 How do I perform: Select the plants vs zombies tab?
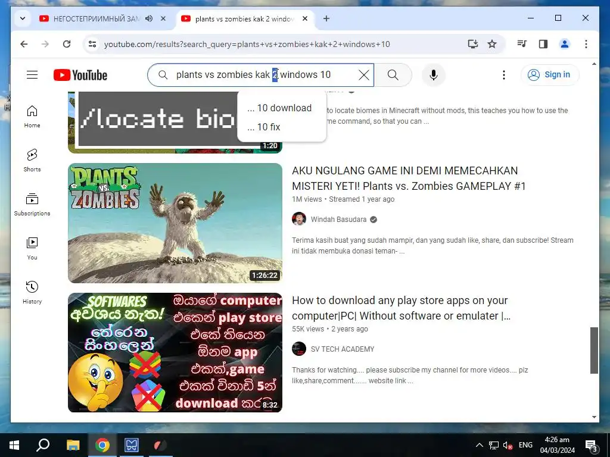[244, 18]
